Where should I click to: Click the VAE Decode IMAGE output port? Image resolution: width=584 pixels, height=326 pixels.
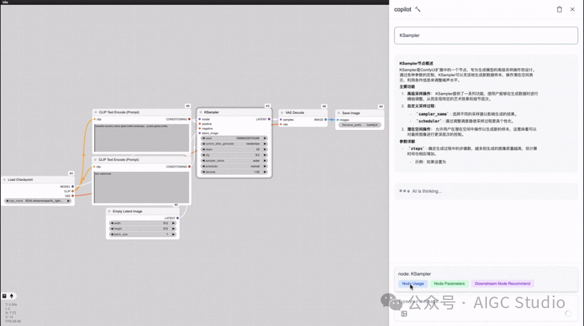point(326,120)
